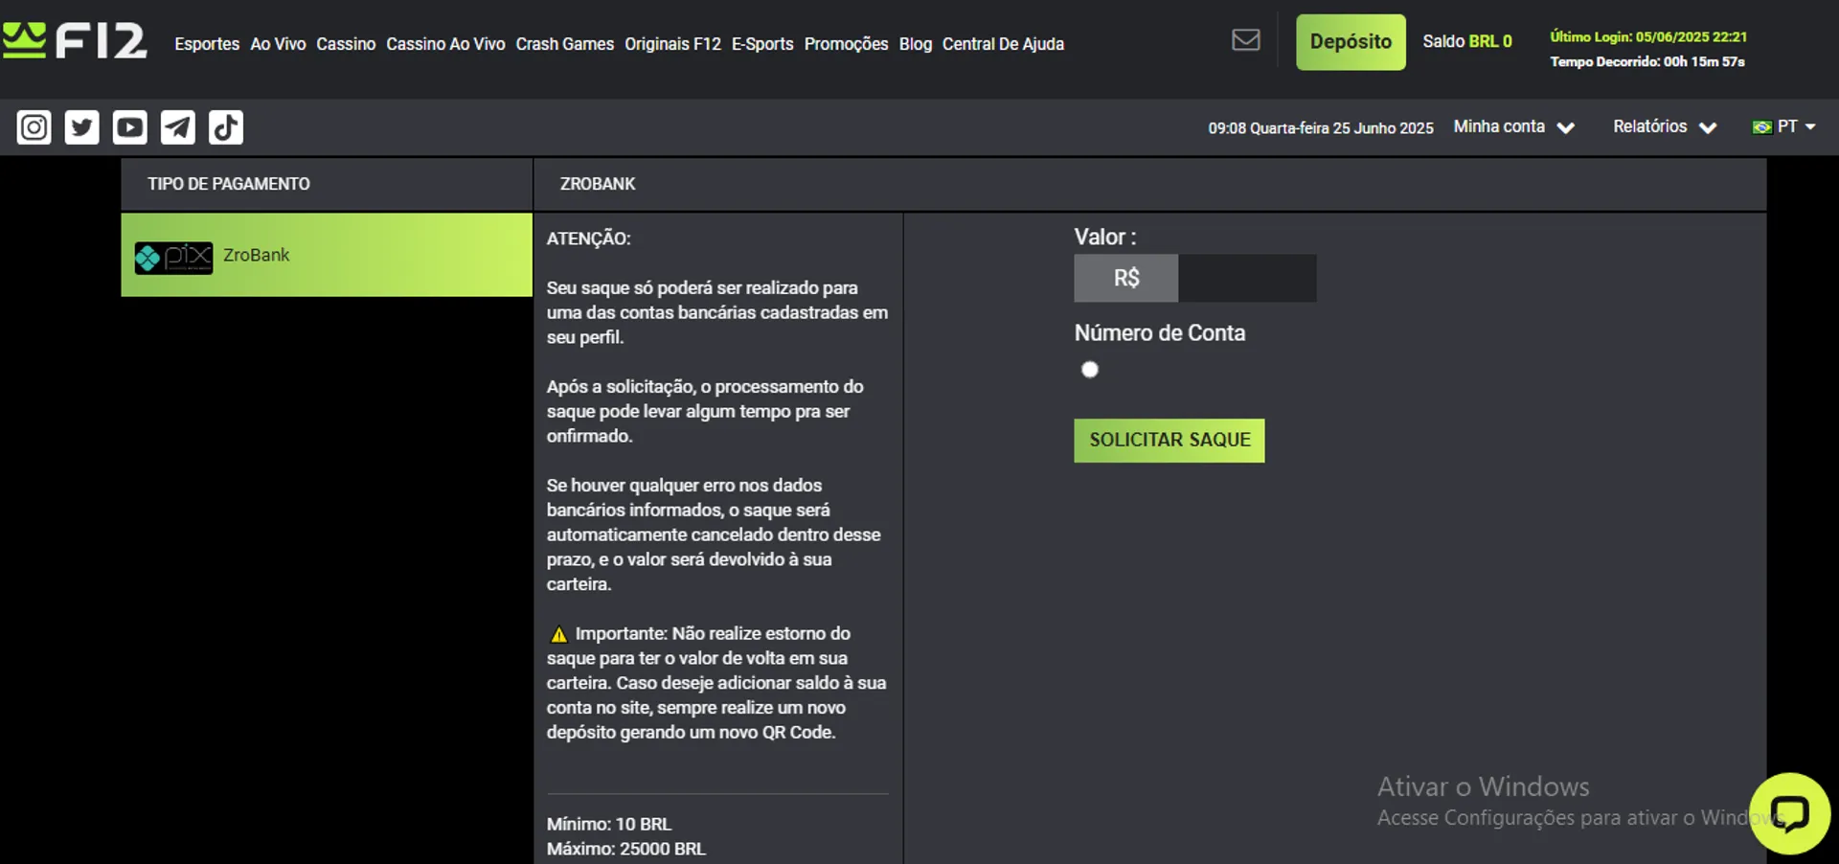Viewport: 1839px width, 864px height.
Task: Click the Número de Conta label
Action: tap(1160, 333)
